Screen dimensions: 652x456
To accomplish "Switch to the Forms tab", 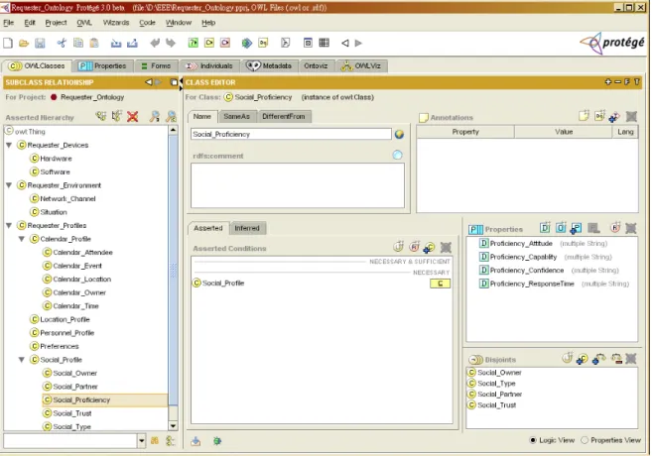I will pyautogui.click(x=157, y=66).
